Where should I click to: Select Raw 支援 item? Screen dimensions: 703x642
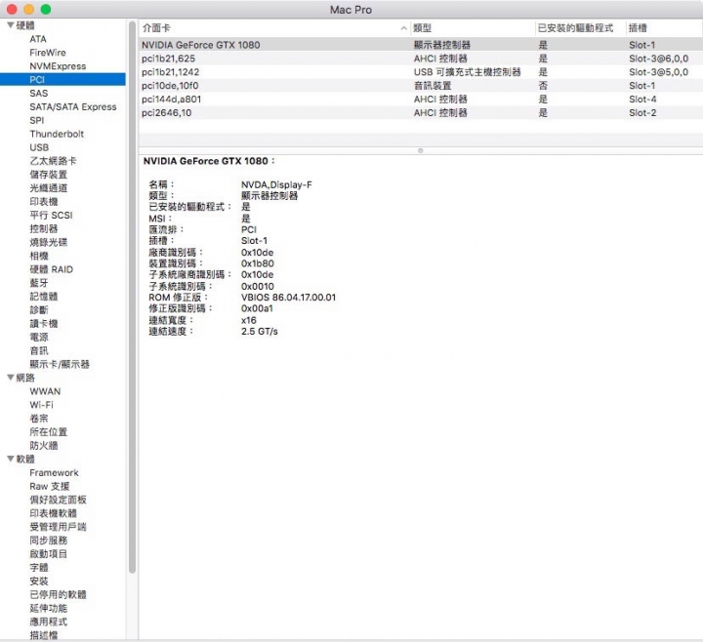point(50,486)
